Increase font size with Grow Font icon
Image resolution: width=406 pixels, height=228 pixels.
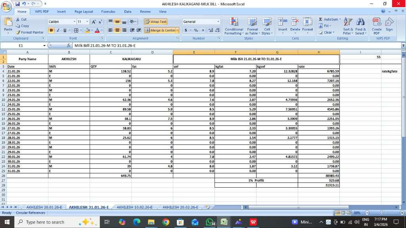(x=94, y=22)
